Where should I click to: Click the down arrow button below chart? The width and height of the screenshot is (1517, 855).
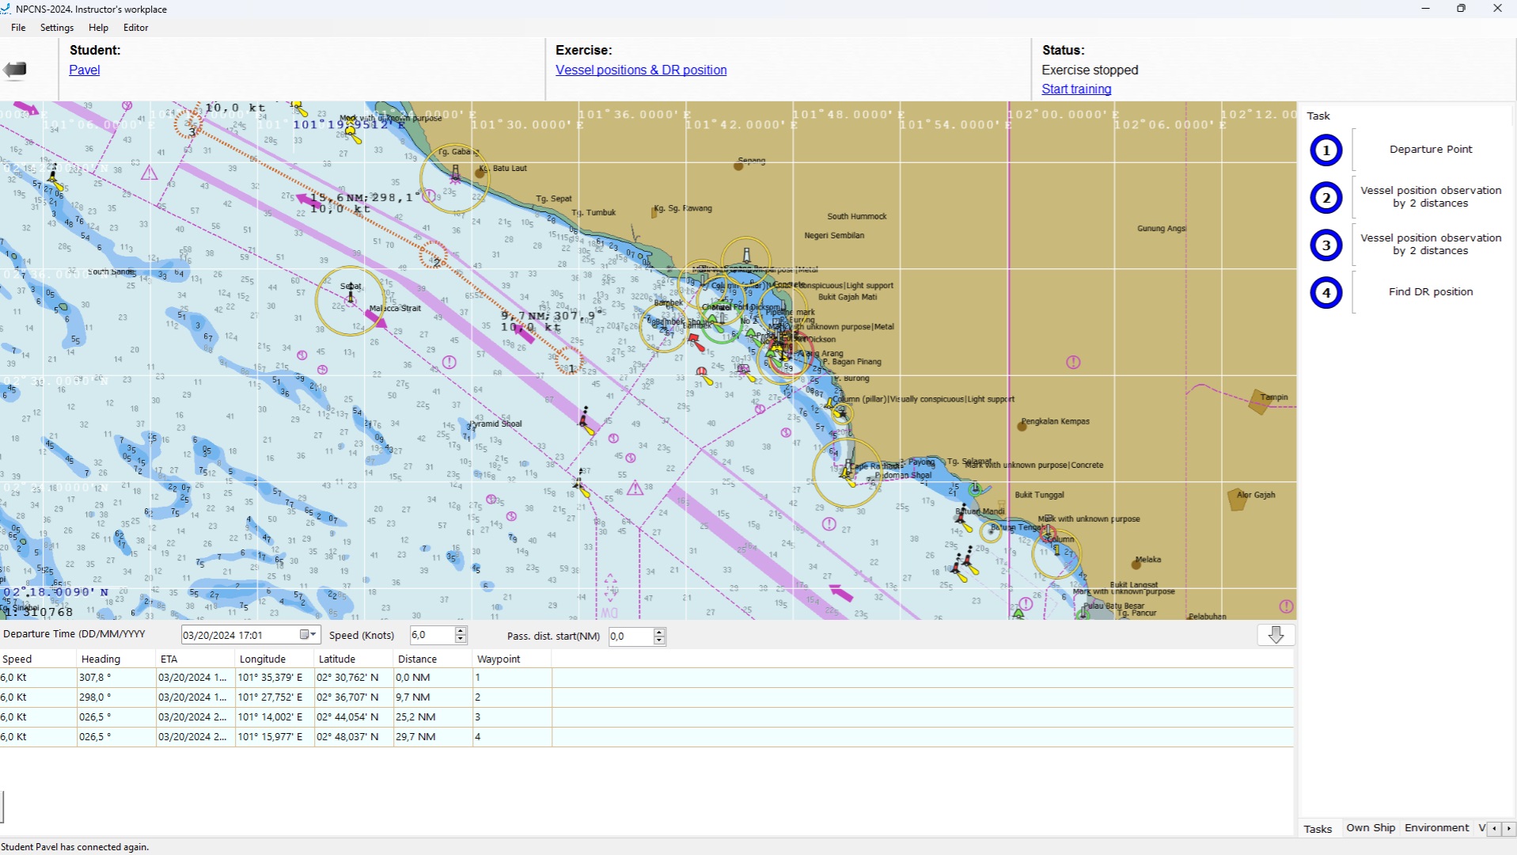(x=1276, y=635)
